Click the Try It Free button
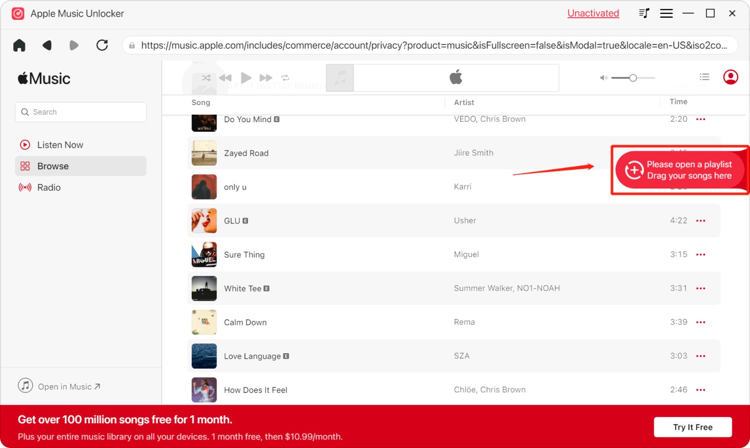Viewport: 750px width, 448px height. pyautogui.click(x=693, y=427)
